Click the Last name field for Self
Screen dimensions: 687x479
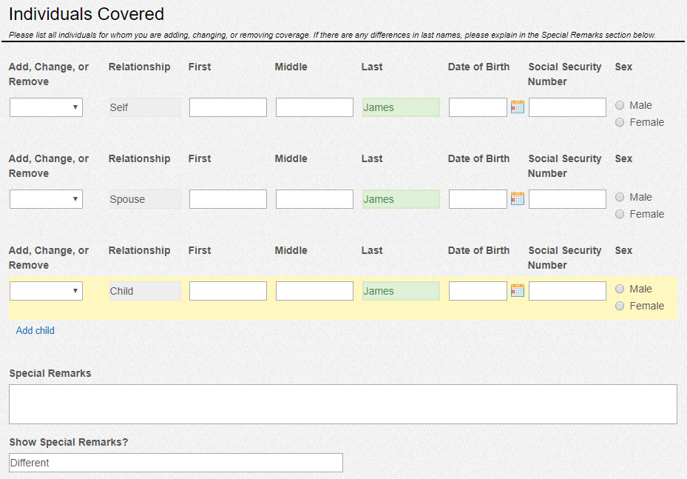point(401,107)
